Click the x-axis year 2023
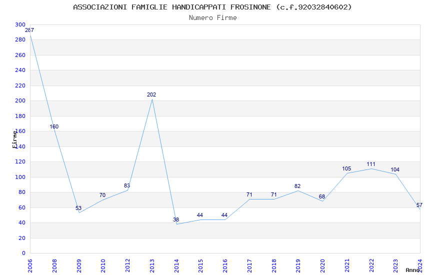Viewport: 425px width, 275px height. [396, 265]
